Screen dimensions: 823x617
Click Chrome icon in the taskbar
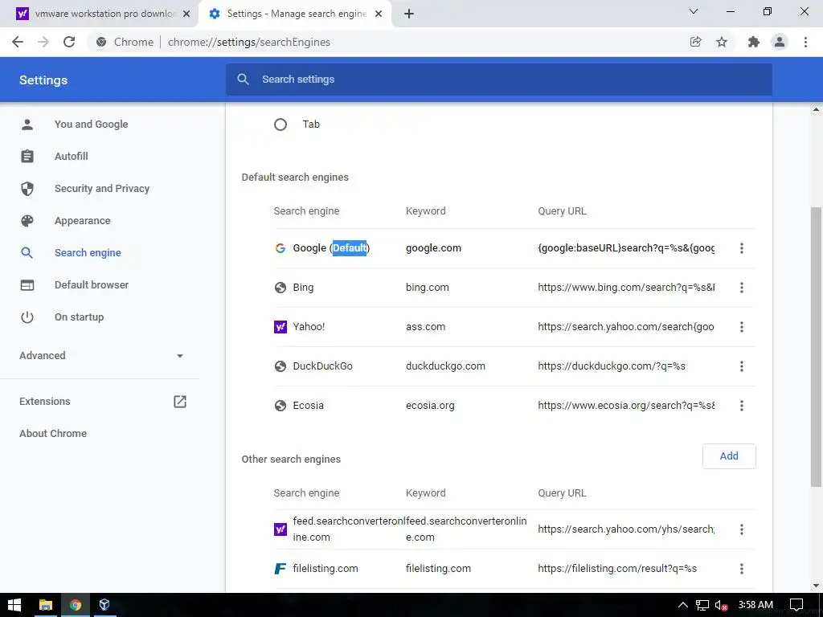tap(76, 605)
